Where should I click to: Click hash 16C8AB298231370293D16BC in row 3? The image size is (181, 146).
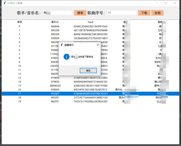[x=90, y=38]
